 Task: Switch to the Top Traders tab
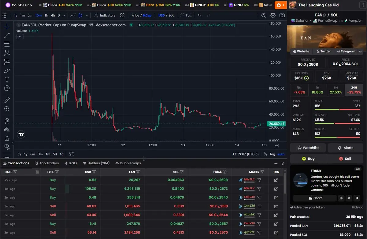[x=47, y=163]
